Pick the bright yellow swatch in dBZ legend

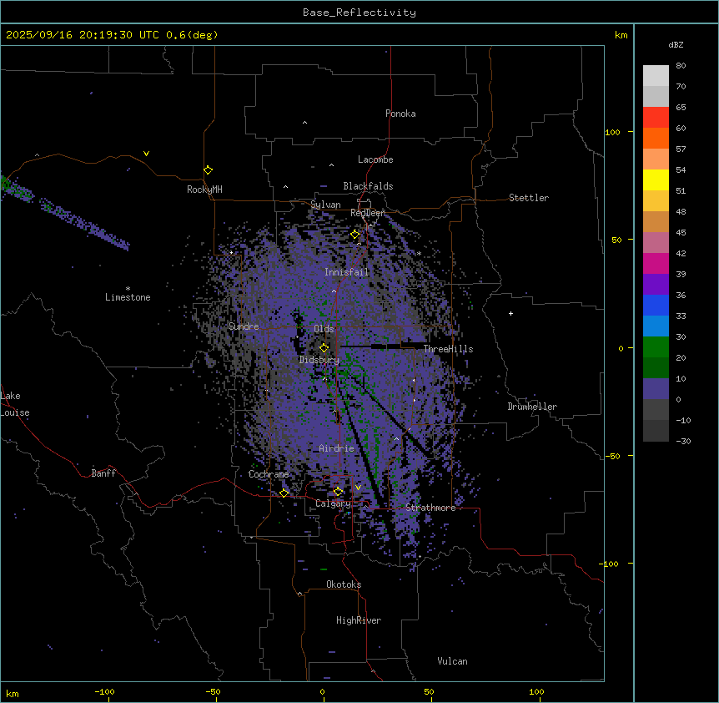(656, 180)
